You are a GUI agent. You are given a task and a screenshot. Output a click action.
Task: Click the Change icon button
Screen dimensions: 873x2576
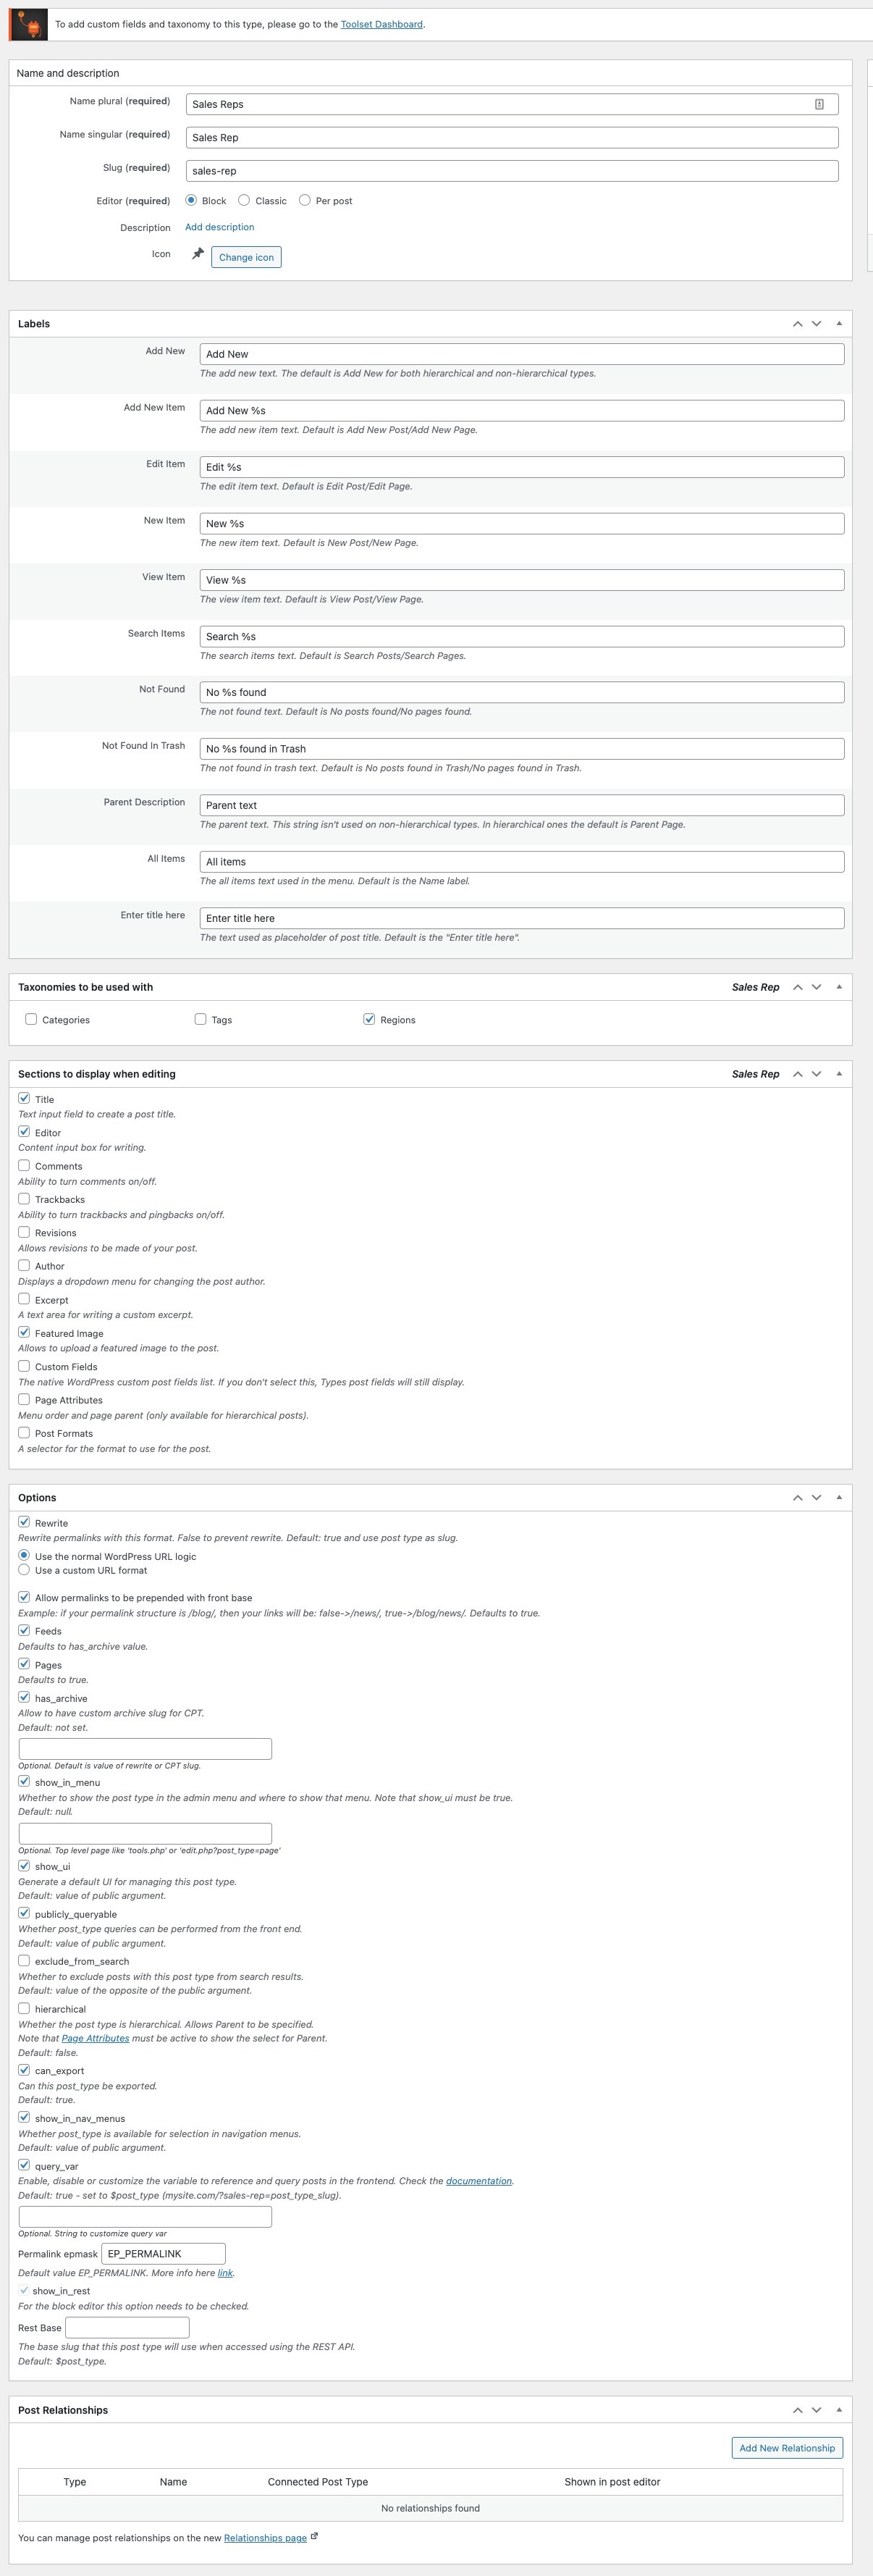click(x=246, y=257)
